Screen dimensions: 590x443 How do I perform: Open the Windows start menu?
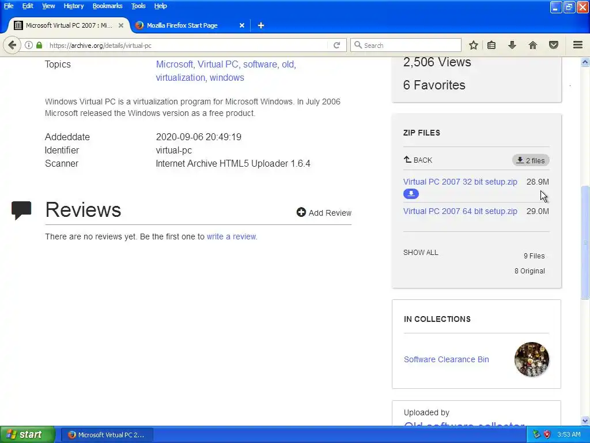pyautogui.click(x=27, y=435)
